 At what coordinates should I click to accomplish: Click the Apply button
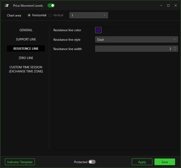click(142, 162)
